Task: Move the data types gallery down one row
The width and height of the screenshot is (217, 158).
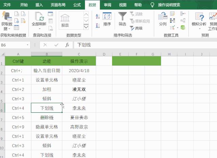Action: point(86,21)
